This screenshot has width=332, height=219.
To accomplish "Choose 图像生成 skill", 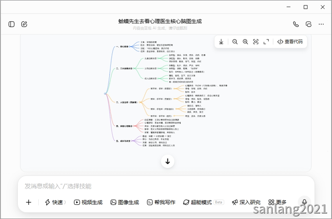I will tap(125, 202).
